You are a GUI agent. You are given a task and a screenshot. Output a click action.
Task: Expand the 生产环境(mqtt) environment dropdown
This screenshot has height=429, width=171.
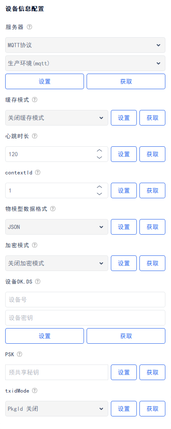(x=85, y=63)
